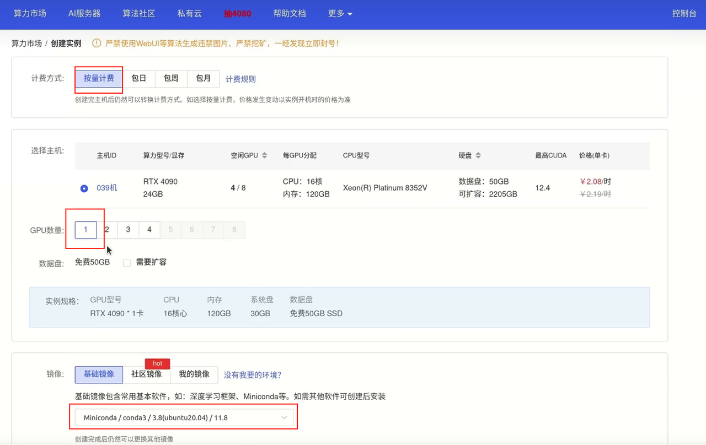Open the 控制台 link

coord(684,13)
